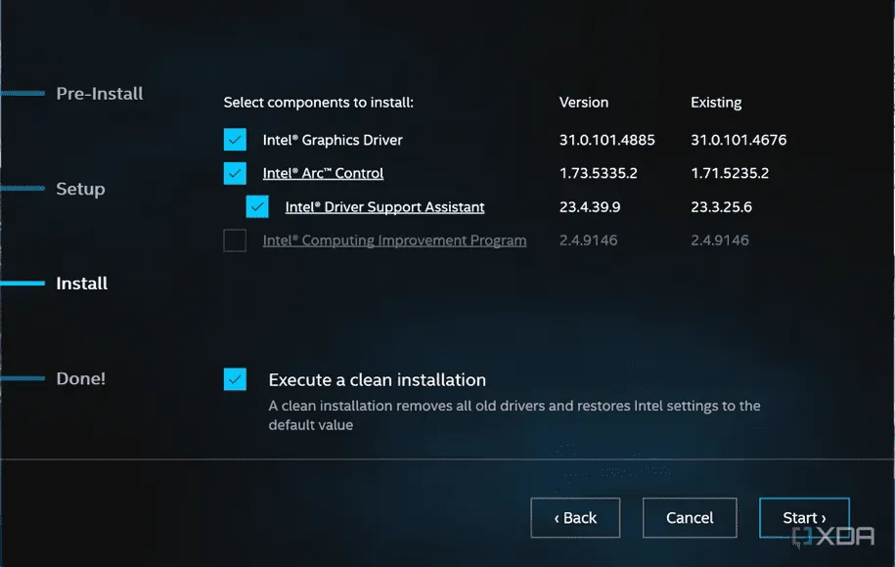The image size is (895, 567).
Task: Click the Existing column header
Action: (x=716, y=103)
